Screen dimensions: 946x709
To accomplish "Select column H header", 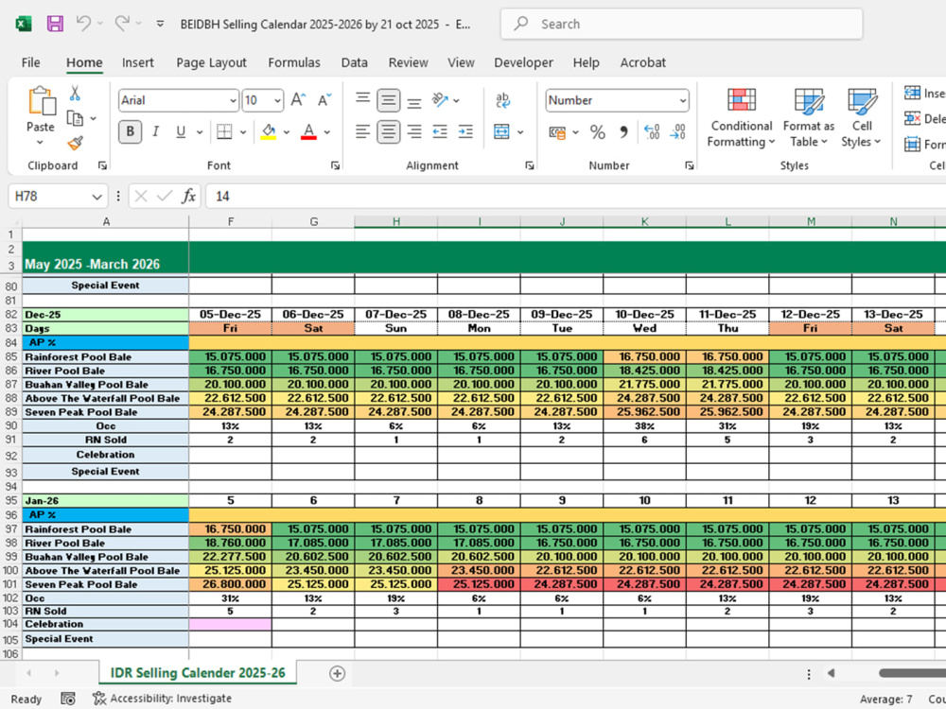I will [x=395, y=222].
